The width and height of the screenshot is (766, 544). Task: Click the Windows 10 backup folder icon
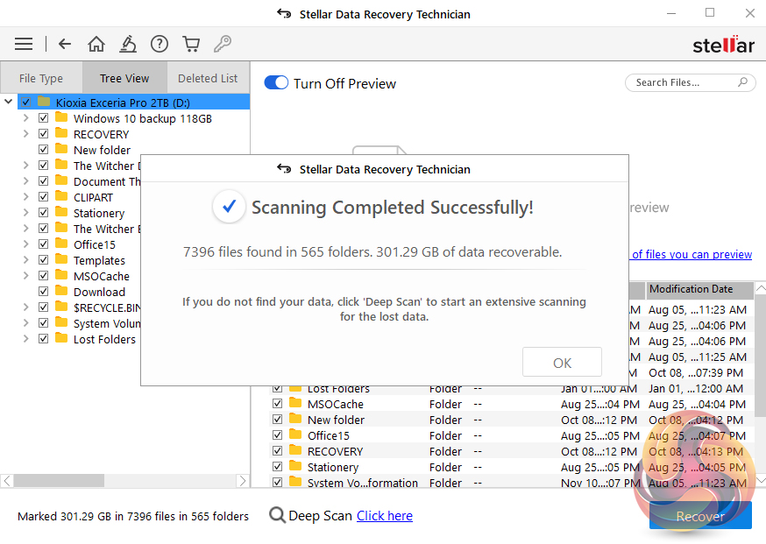click(61, 117)
